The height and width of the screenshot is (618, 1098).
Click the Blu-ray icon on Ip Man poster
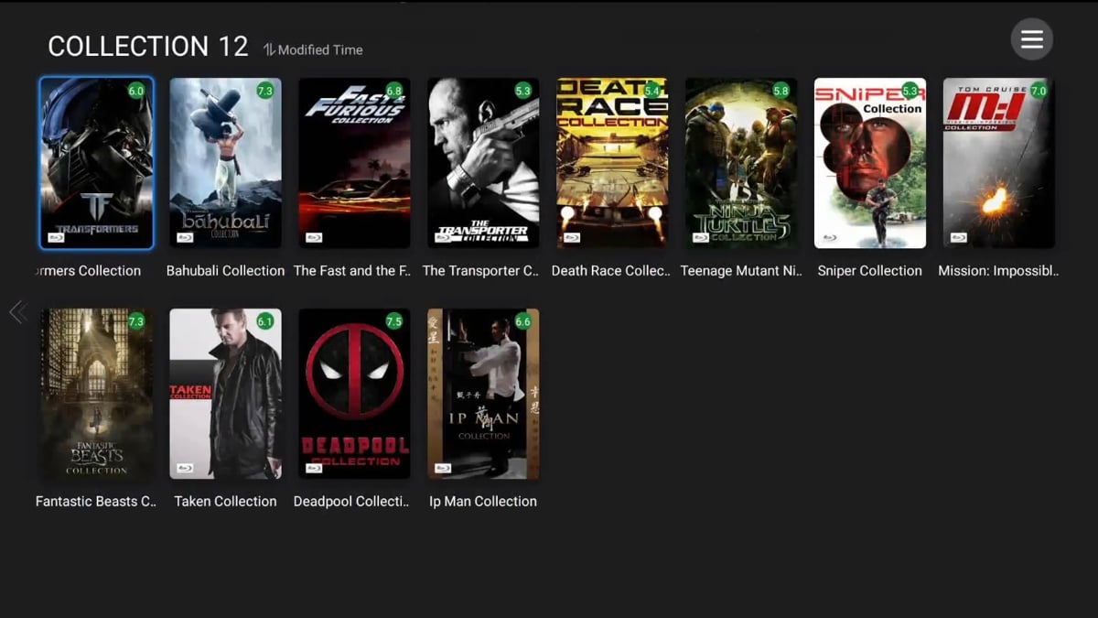point(444,468)
